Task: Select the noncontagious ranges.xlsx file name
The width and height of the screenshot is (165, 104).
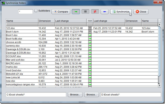Action: click(20, 84)
